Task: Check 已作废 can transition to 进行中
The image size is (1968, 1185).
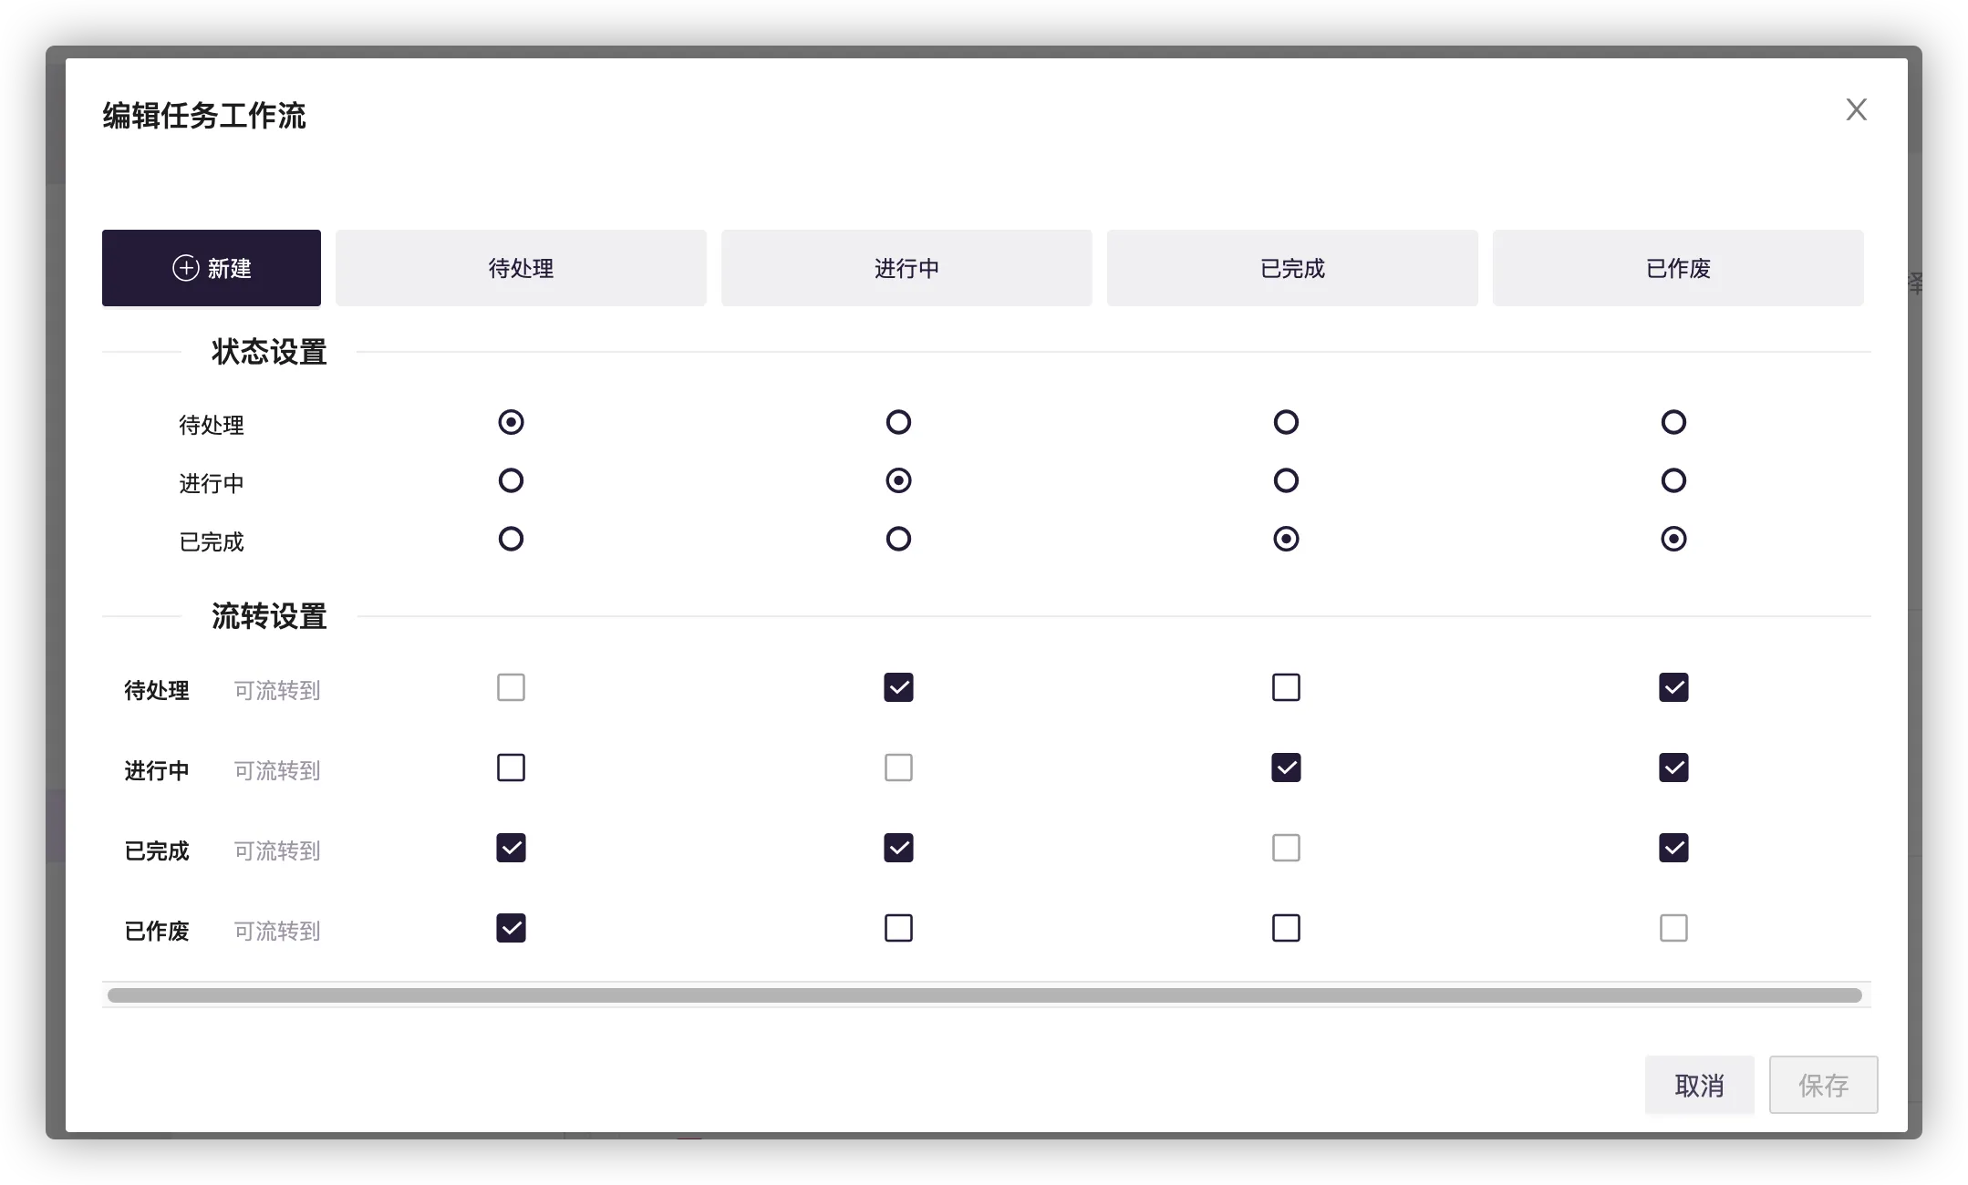Action: click(898, 928)
